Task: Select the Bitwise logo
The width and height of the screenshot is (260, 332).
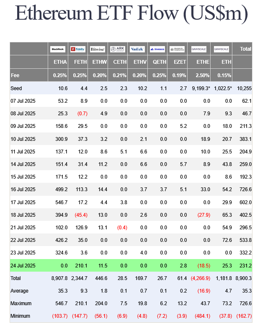Action: tap(98, 49)
